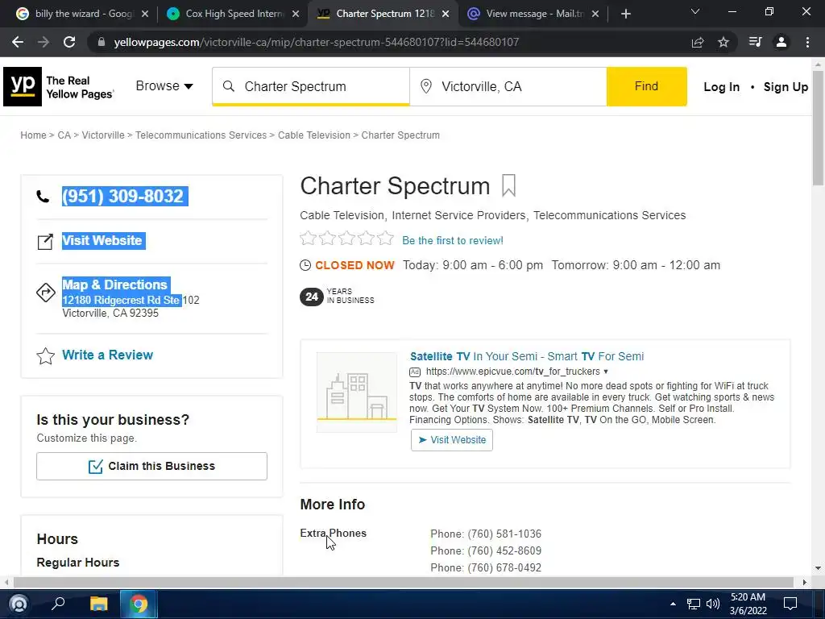Click the first rating star

click(308, 239)
